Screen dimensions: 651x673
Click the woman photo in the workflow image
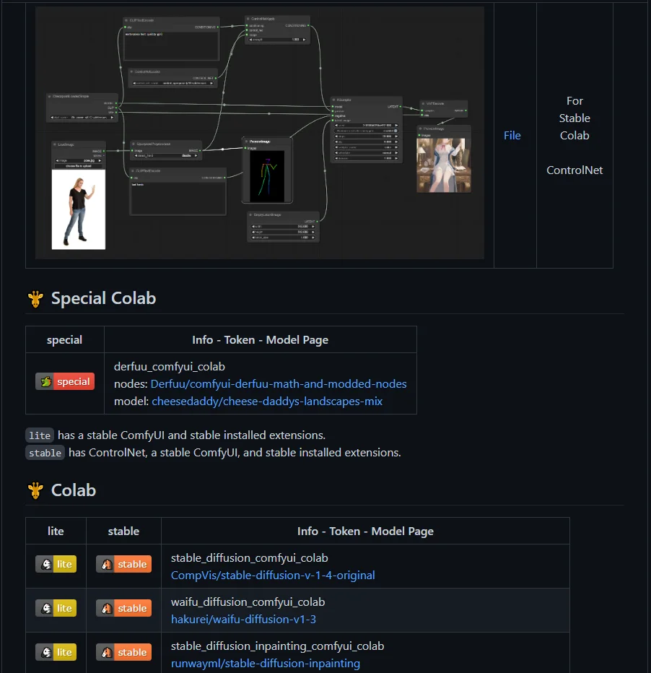click(x=79, y=209)
